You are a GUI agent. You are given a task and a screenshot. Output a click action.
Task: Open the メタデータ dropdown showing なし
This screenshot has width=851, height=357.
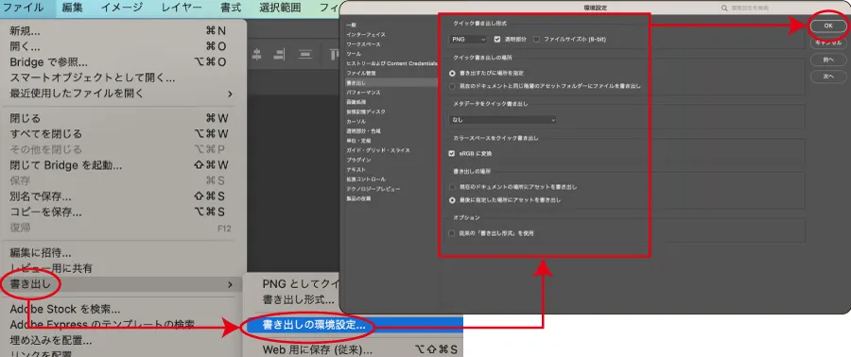502,119
